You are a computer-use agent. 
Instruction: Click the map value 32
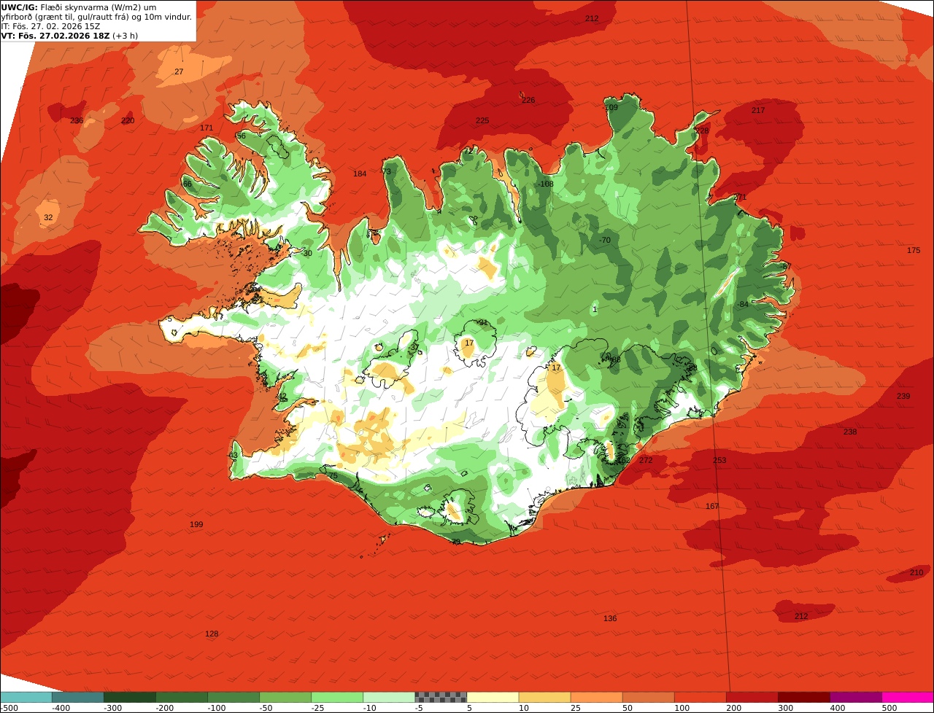[x=48, y=218]
